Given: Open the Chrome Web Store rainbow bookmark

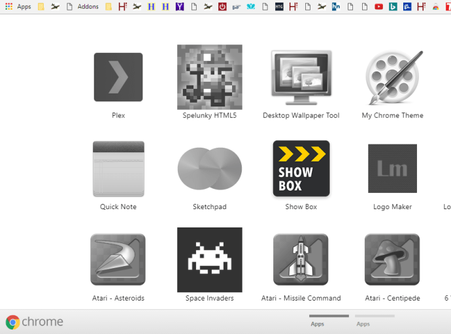Looking at the screenshot, I should (436, 7).
